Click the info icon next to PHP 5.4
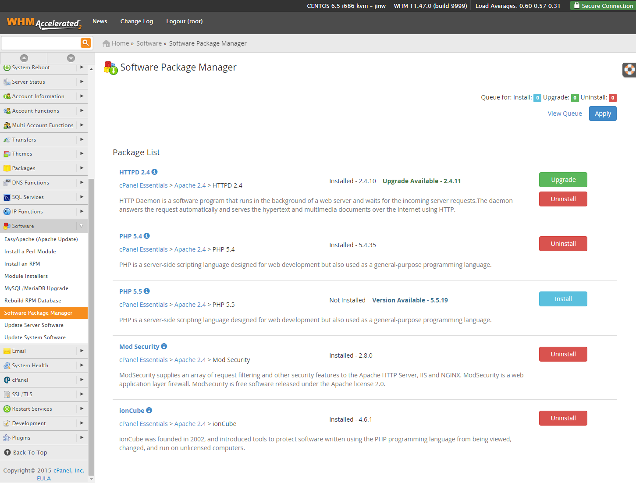The width and height of the screenshot is (636, 483). (x=147, y=236)
